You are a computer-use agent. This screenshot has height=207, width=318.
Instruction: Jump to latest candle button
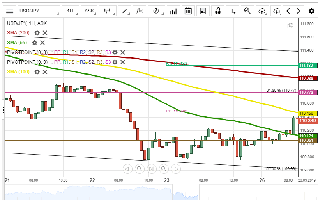tap(152, 169)
